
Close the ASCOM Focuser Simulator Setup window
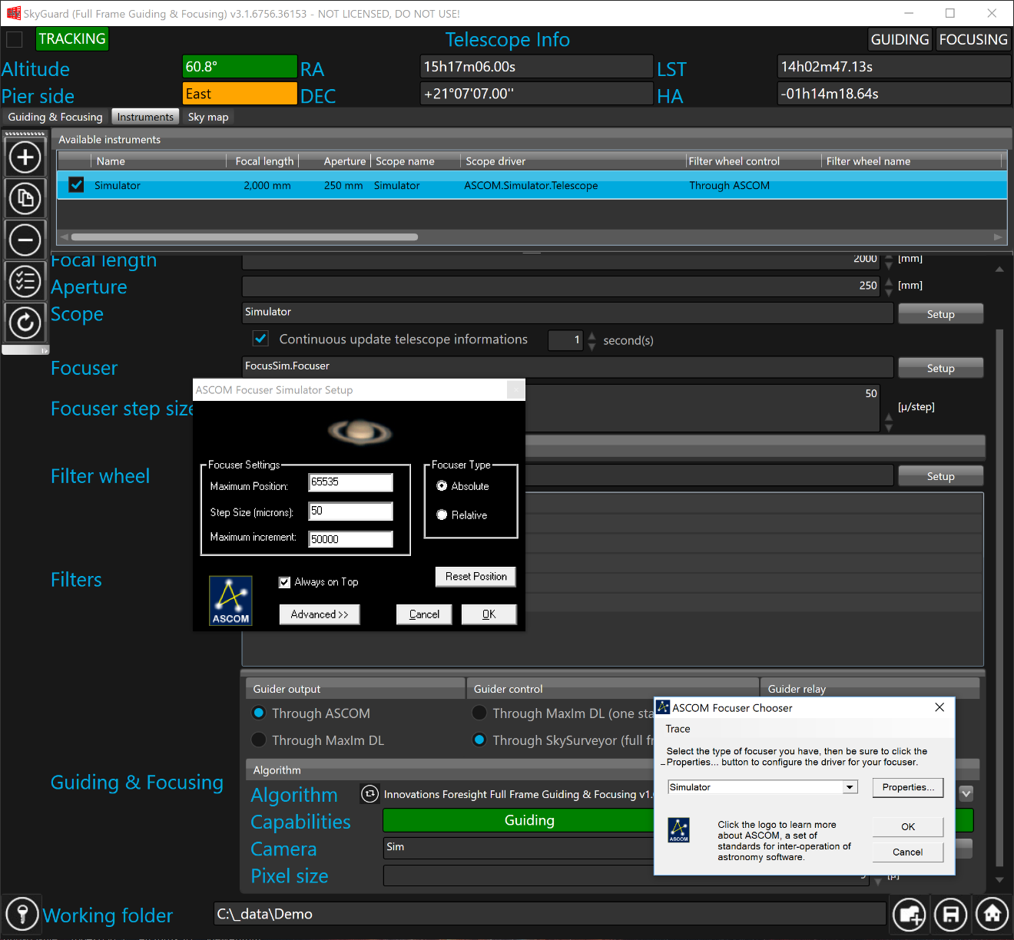(515, 389)
